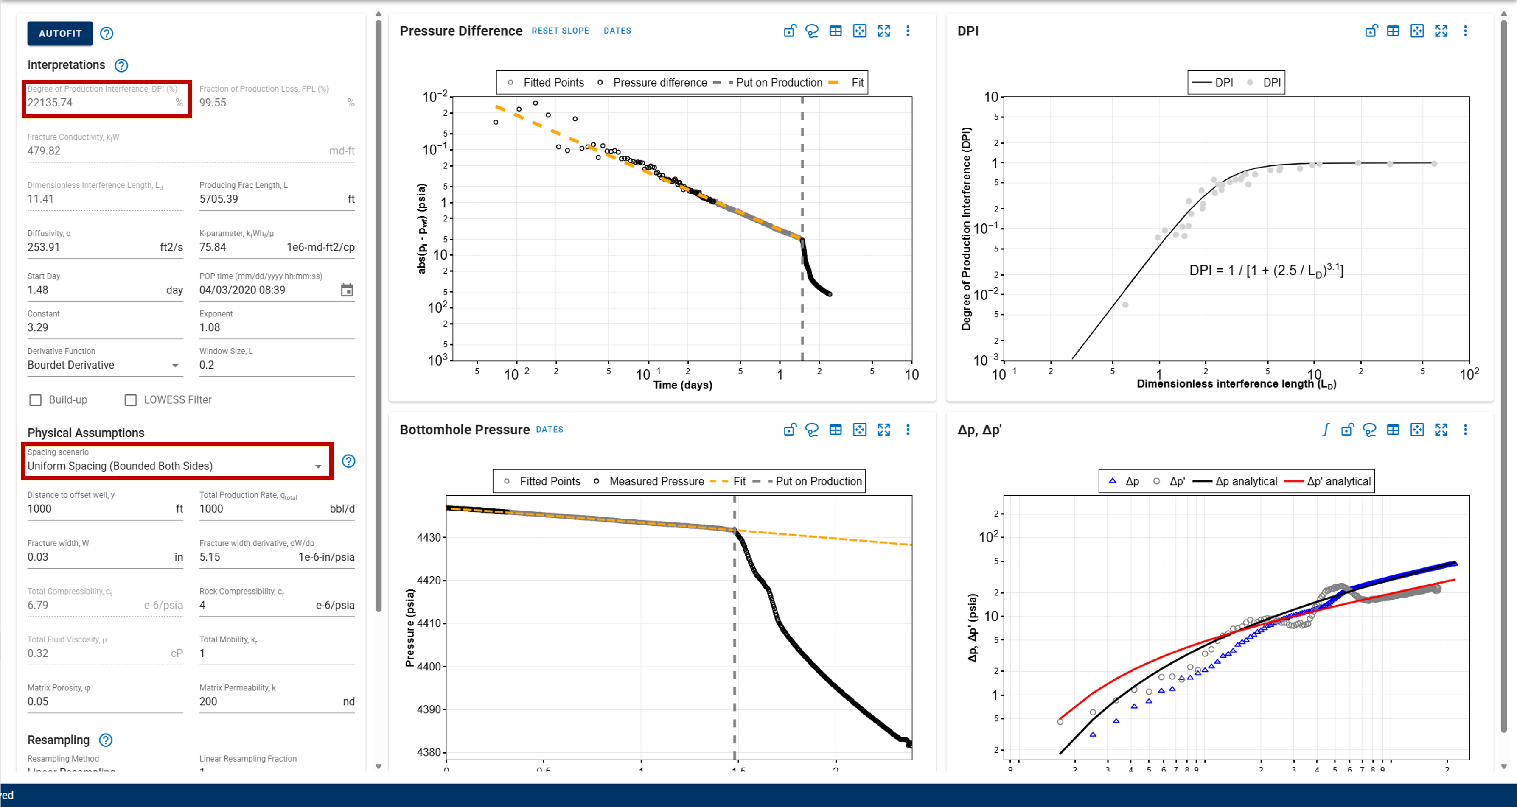Click the box-select icon on Δp, Δp' chart
1517x807 pixels.
[1417, 430]
